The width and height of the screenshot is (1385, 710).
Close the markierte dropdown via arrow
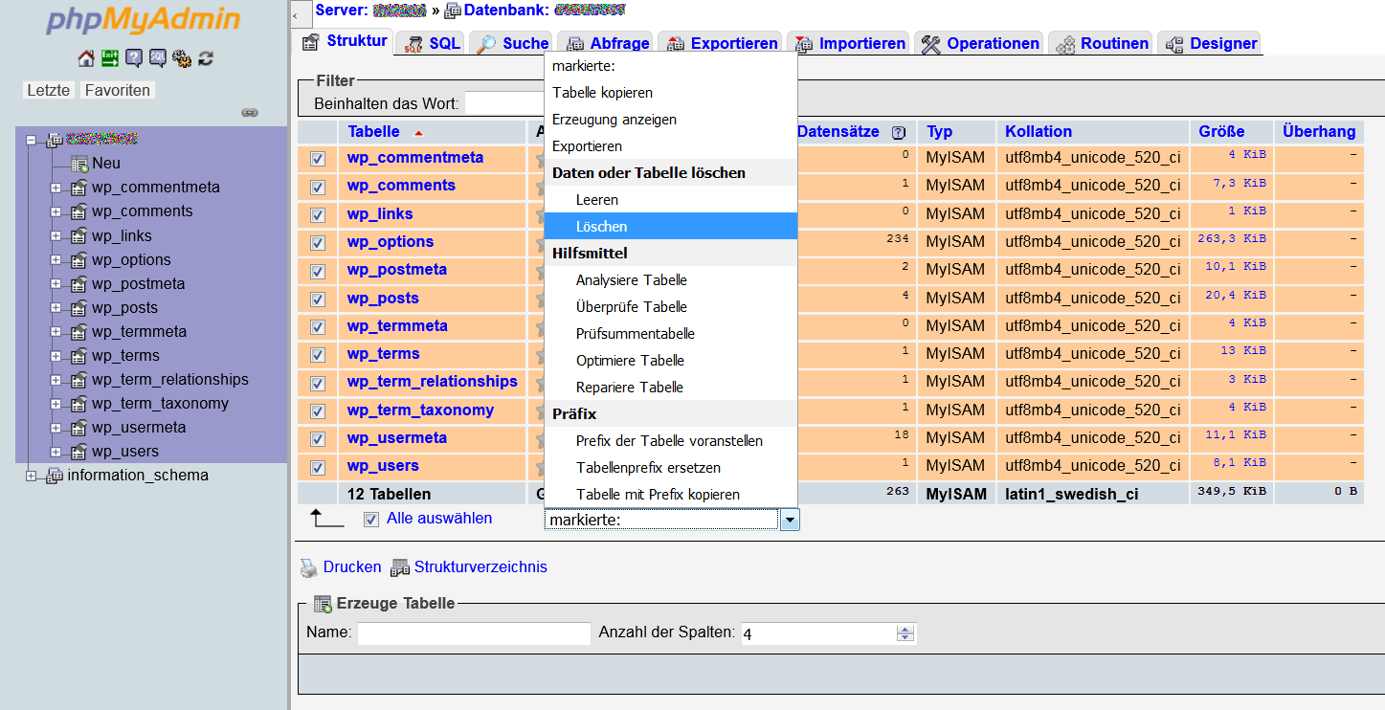pos(790,520)
